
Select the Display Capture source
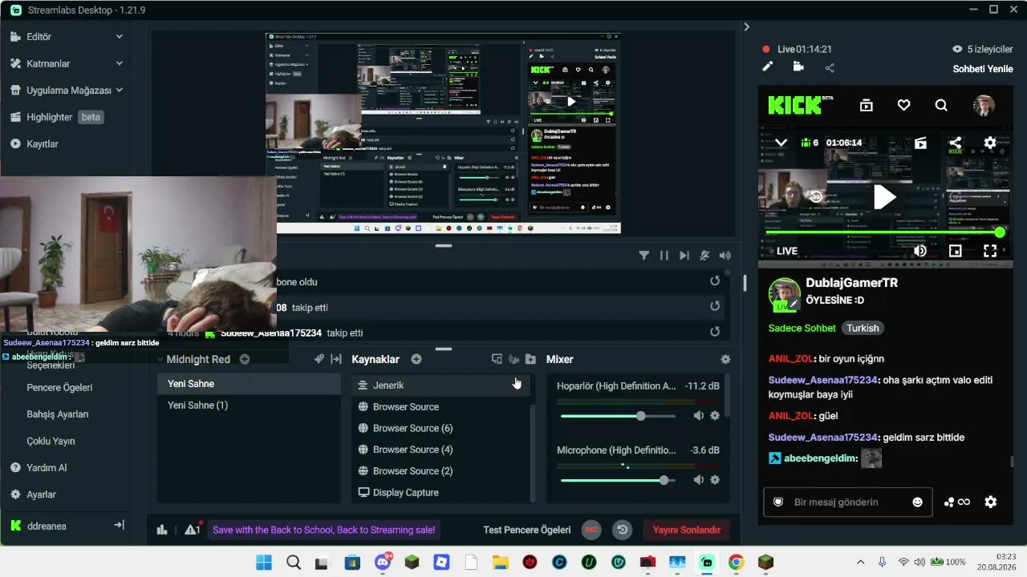[x=440, y=493]
